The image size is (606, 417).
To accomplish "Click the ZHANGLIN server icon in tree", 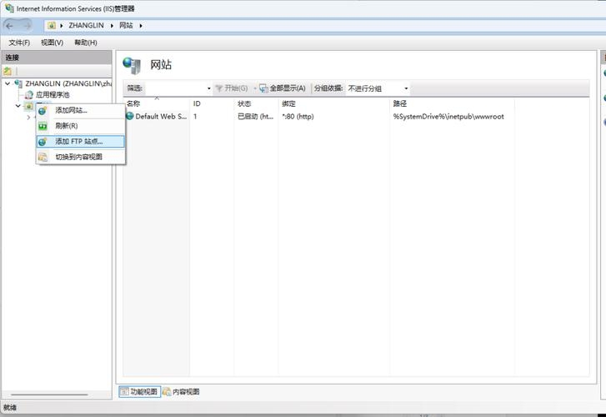I will click(18, 84).
